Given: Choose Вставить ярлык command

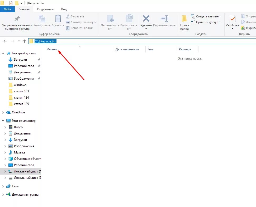Looking at the screenshot, I should click(79, 28).
